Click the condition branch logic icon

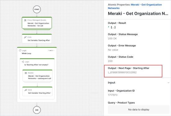pyautogui.click(x=23, y=62)
